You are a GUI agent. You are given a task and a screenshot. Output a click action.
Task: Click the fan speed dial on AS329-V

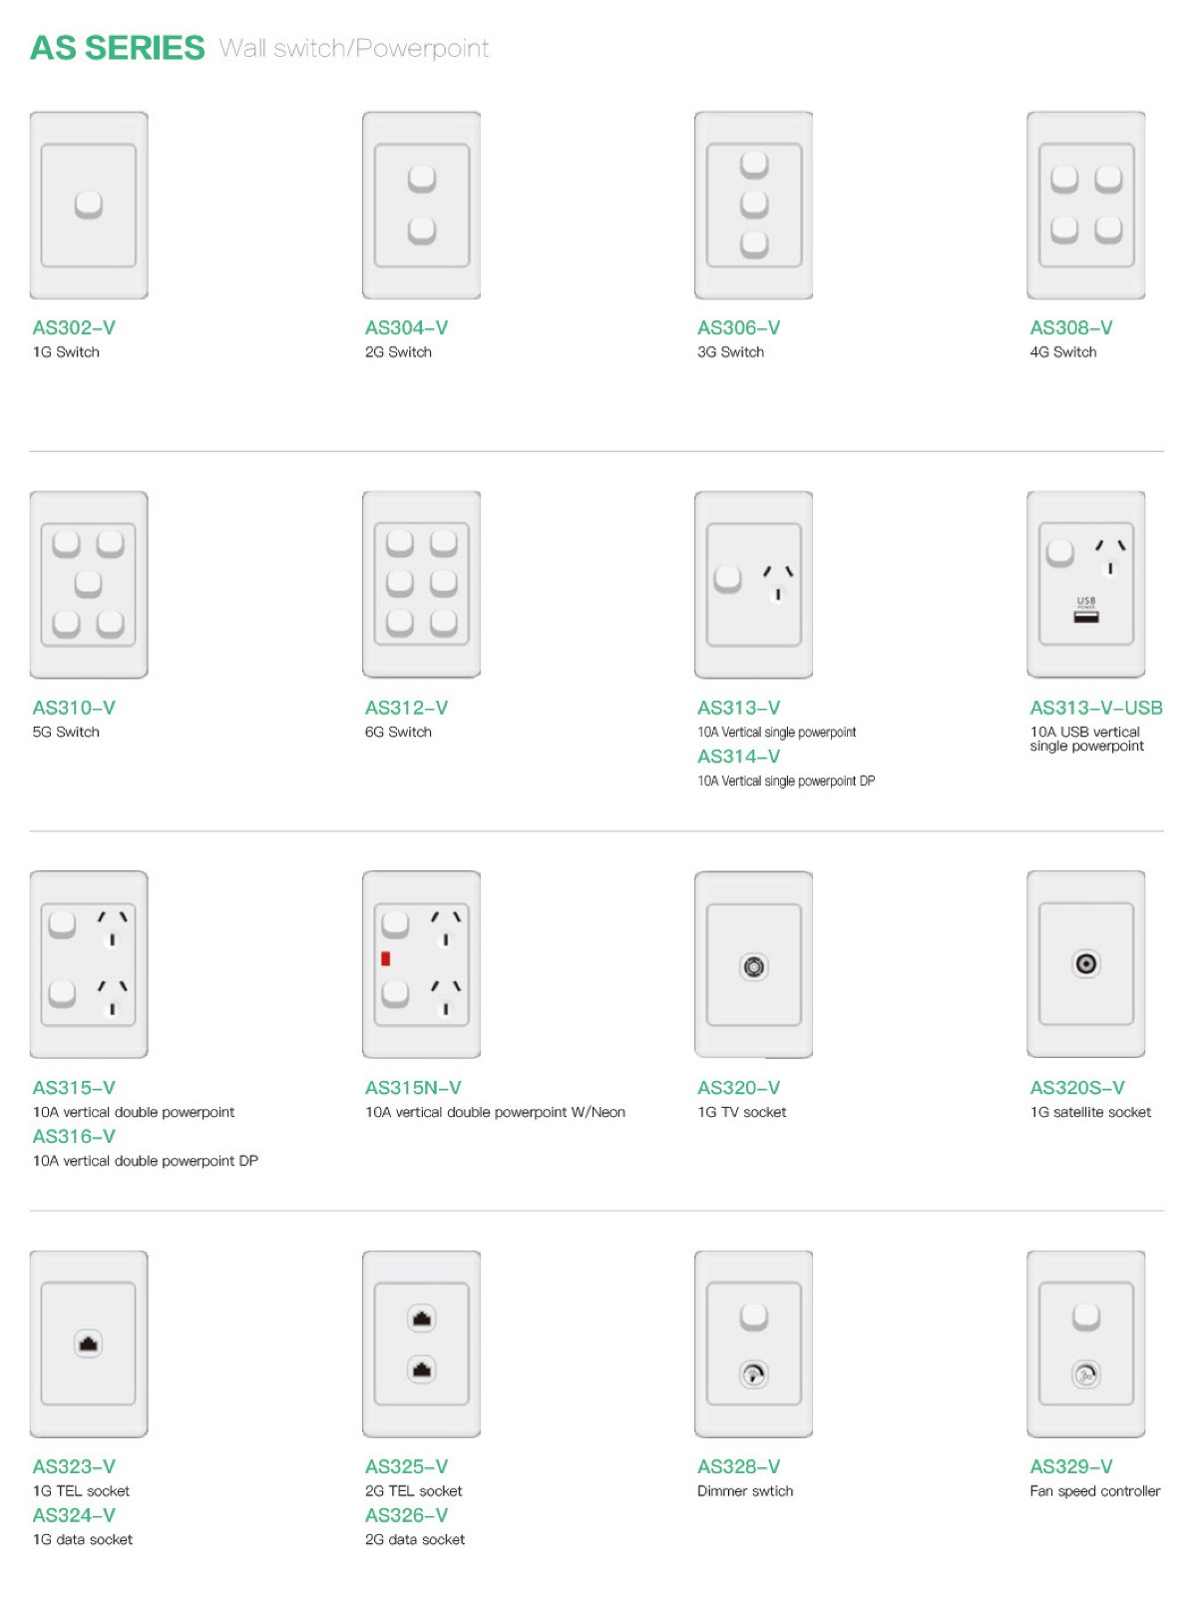coord(1086,1375)
